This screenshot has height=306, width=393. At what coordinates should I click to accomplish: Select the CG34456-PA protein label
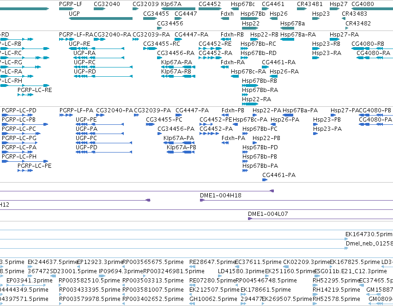tap(176, 129)
